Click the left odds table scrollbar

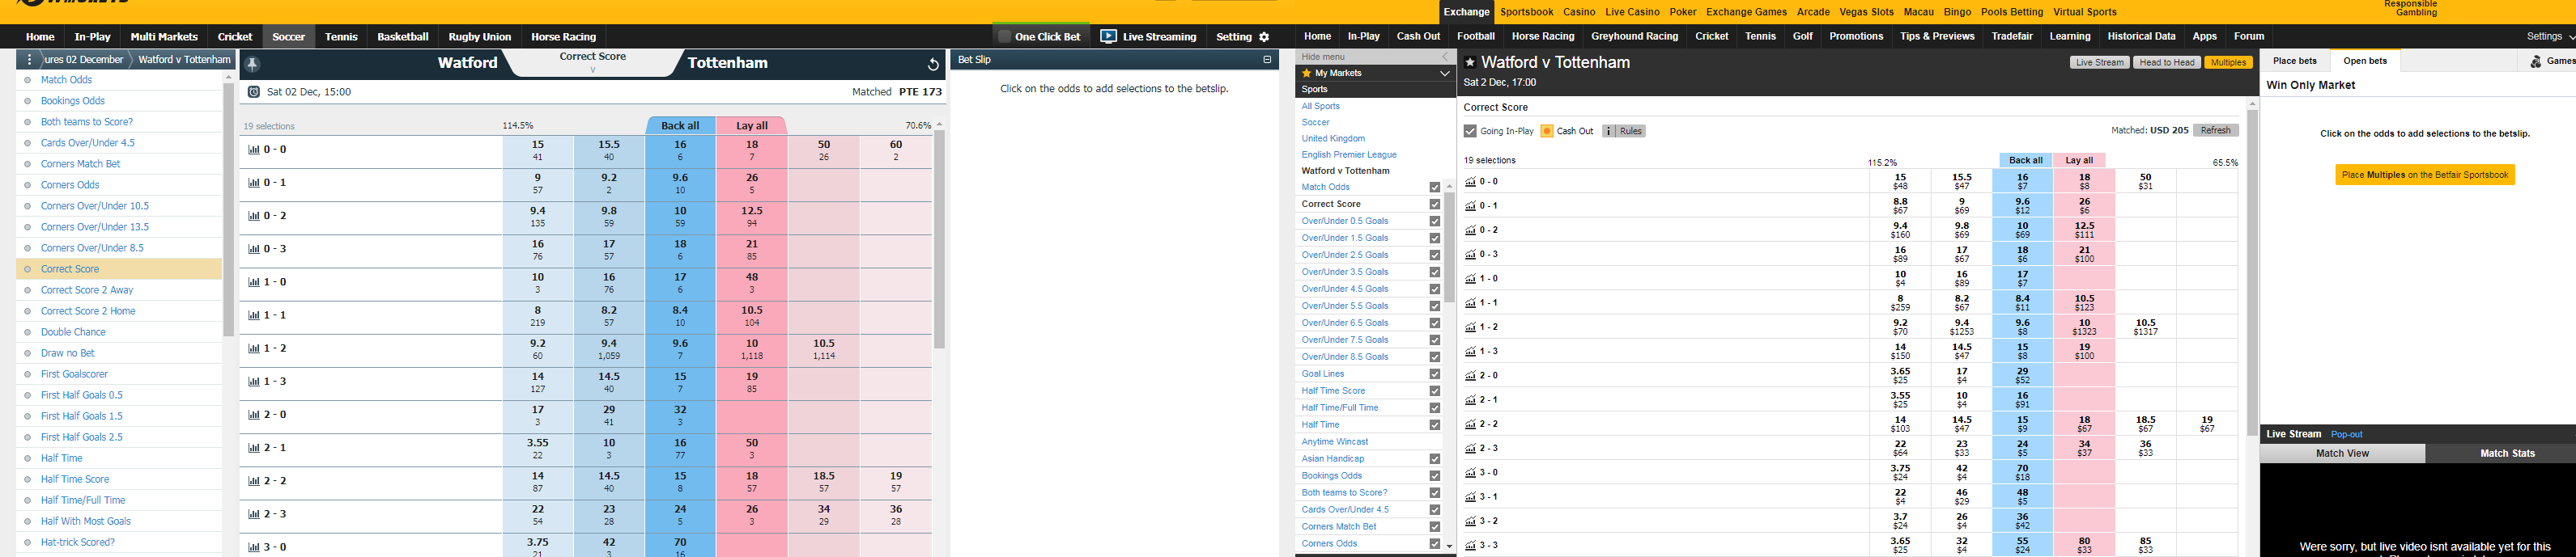[939, 238]
